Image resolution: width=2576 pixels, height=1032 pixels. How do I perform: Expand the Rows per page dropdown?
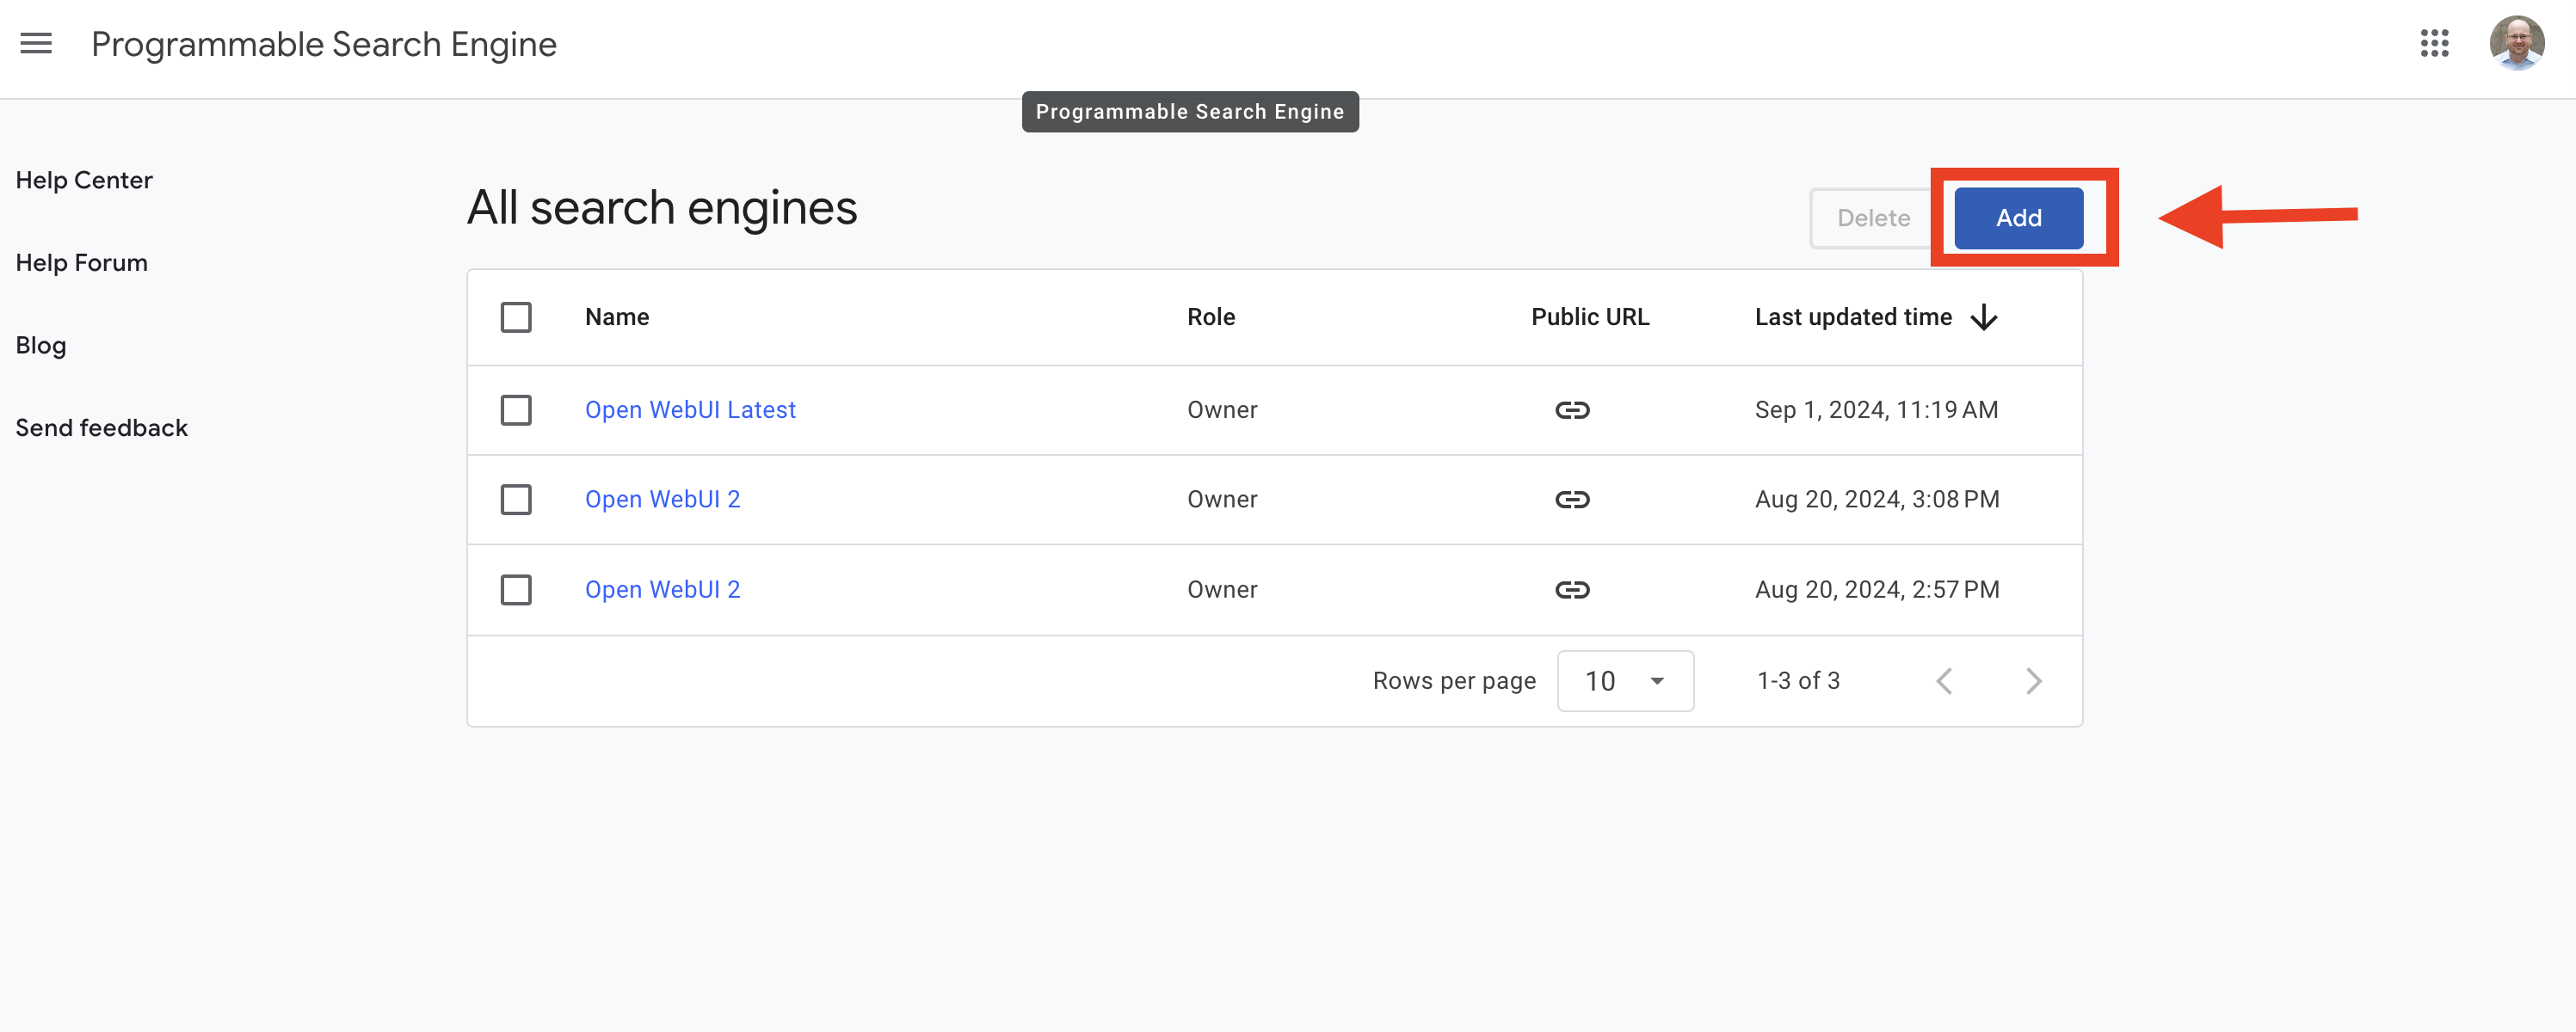(1625, 682)
